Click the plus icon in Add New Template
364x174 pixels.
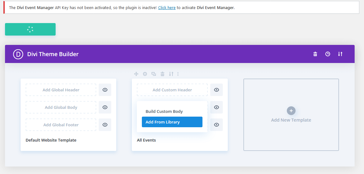[x=291, y=111]
